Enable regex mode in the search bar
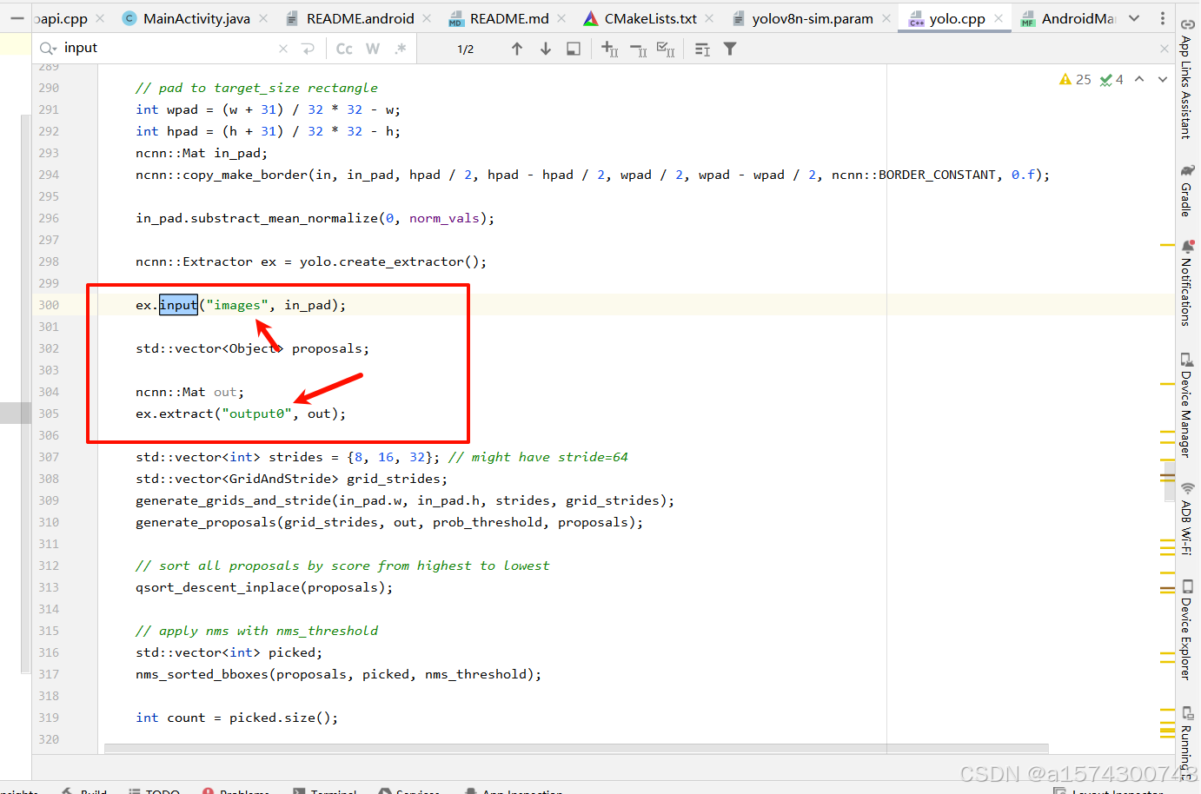 point(401,49)
